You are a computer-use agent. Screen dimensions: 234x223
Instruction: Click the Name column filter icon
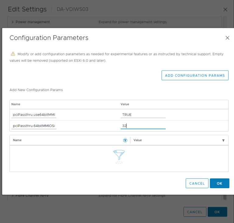coord(125,140)
